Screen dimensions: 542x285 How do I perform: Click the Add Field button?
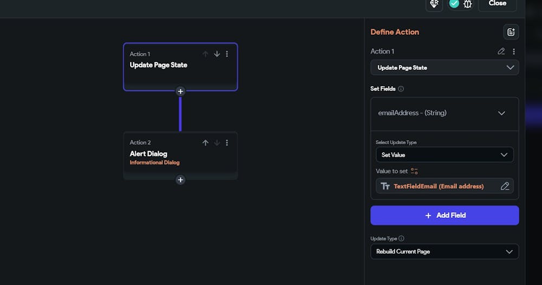click(x=444, y=215)
